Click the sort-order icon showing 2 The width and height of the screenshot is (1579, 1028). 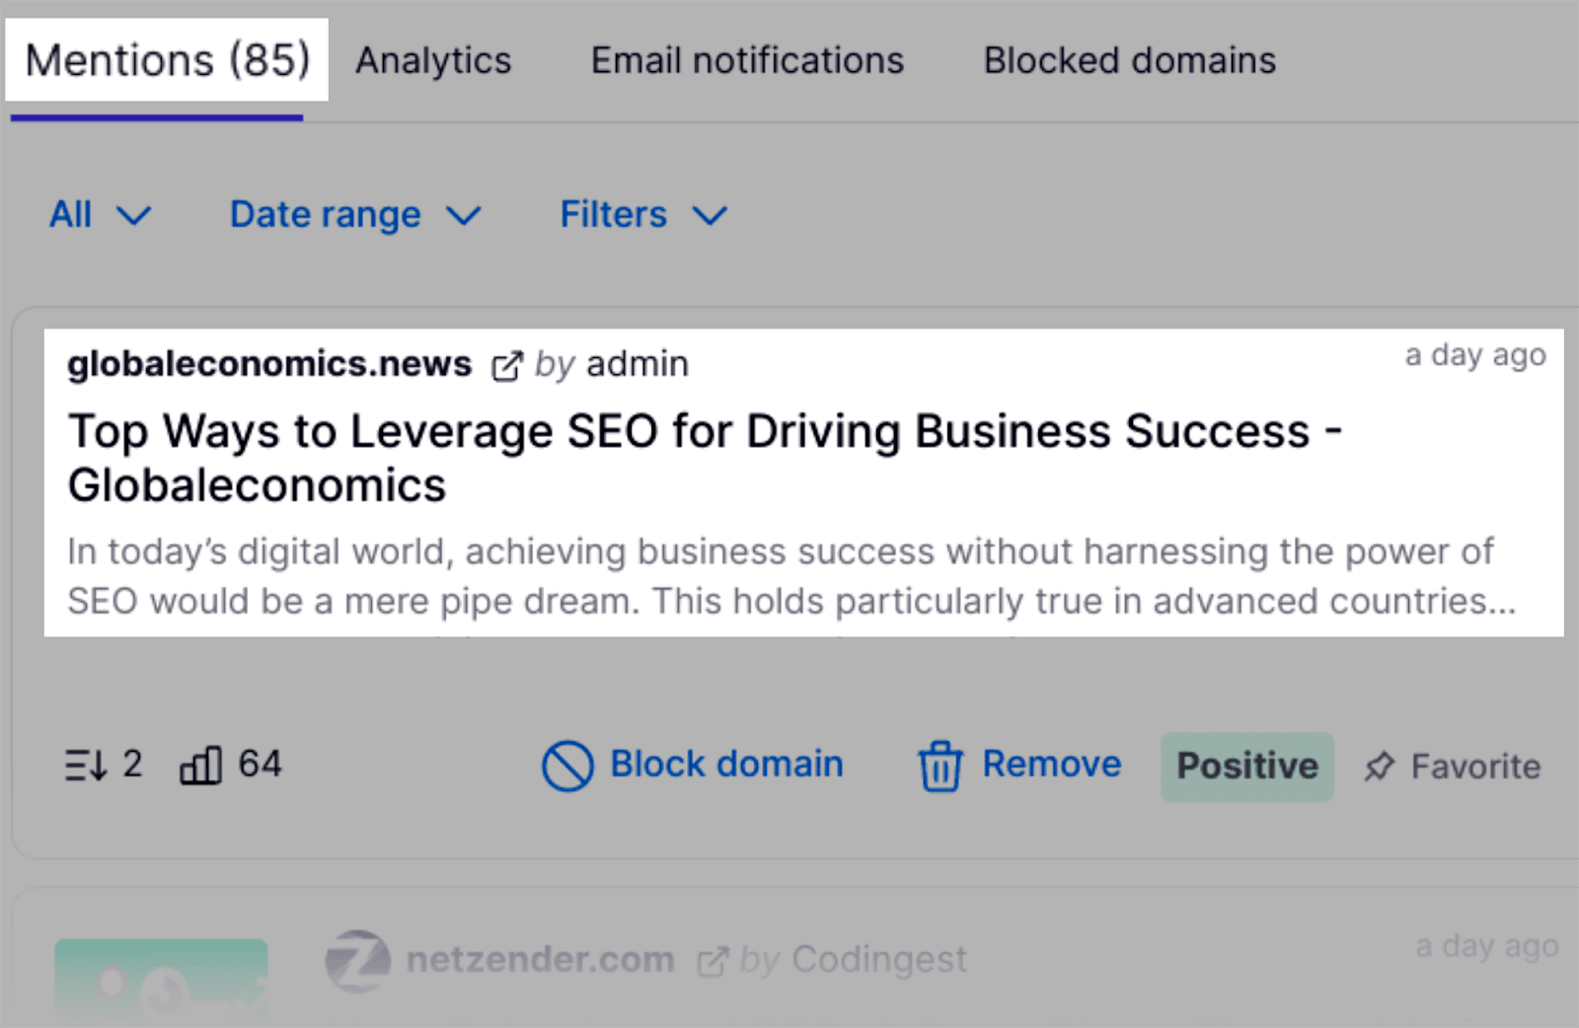coord(86,765)
